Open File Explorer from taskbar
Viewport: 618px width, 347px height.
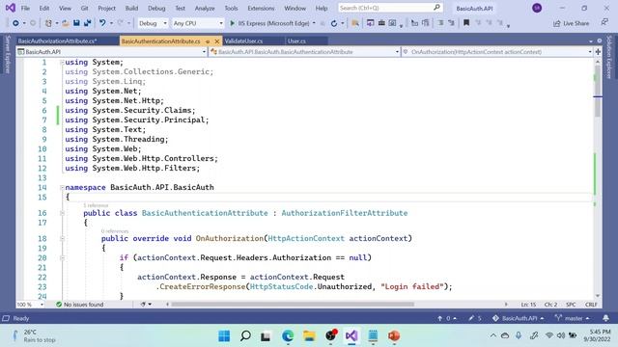click(309, 336)
